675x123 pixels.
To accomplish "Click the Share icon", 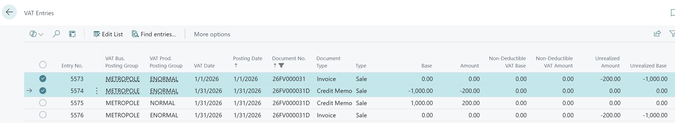I will [x=657, y=34].
